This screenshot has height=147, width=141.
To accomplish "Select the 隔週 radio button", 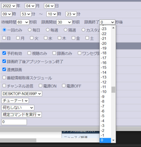I will (66, 30).
